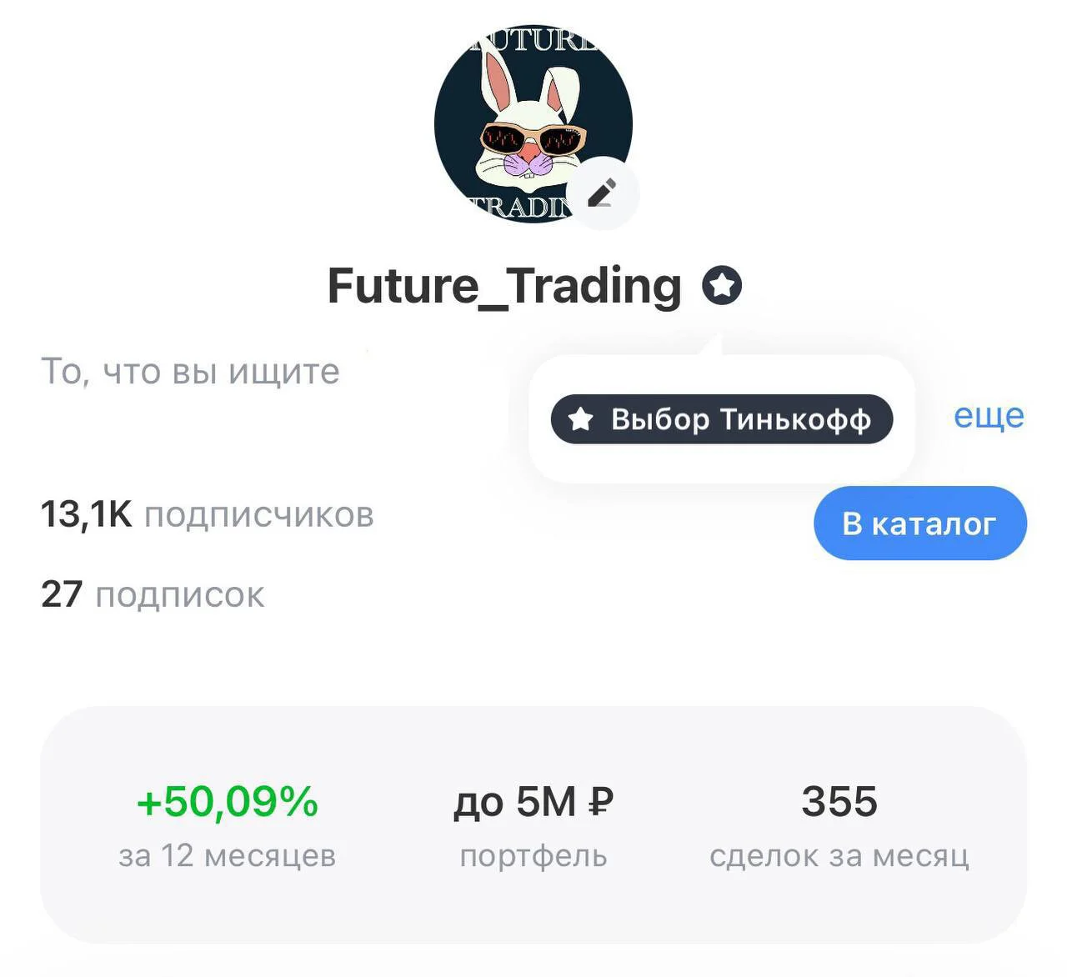Click the Future_Trading profile name
Image resolution: width=1067 pixels, height=977 pixels.
click(x=505, y=286)
